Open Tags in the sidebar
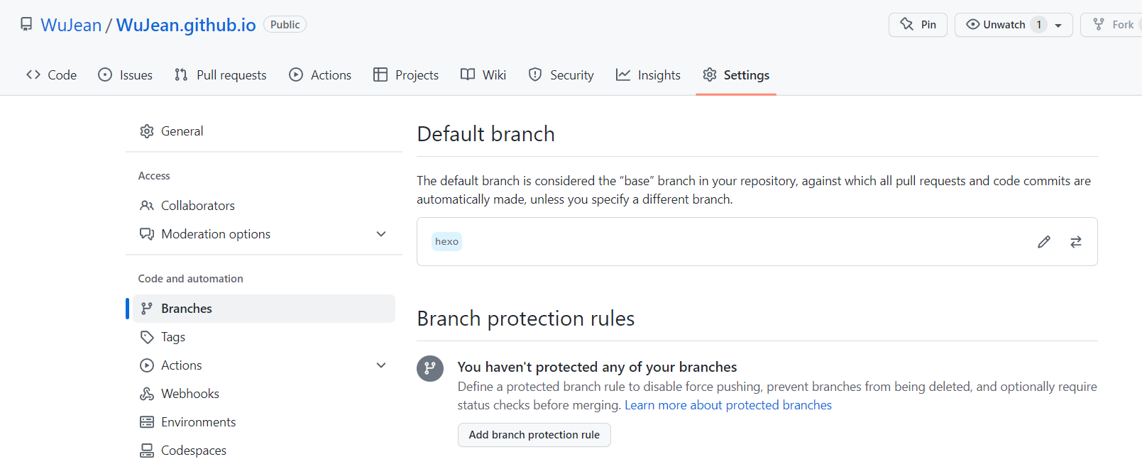 click(x=264, y=337)
